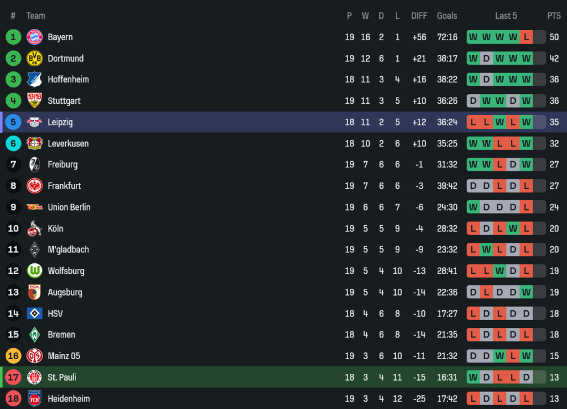Click the Bayern club crest icon
567x409 pixels.
pyautogui.click(x=35, y=37)
